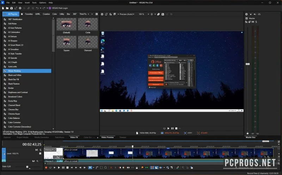
Task: Save preview snapshot to file icon
Action: click(x=163, y=14)
